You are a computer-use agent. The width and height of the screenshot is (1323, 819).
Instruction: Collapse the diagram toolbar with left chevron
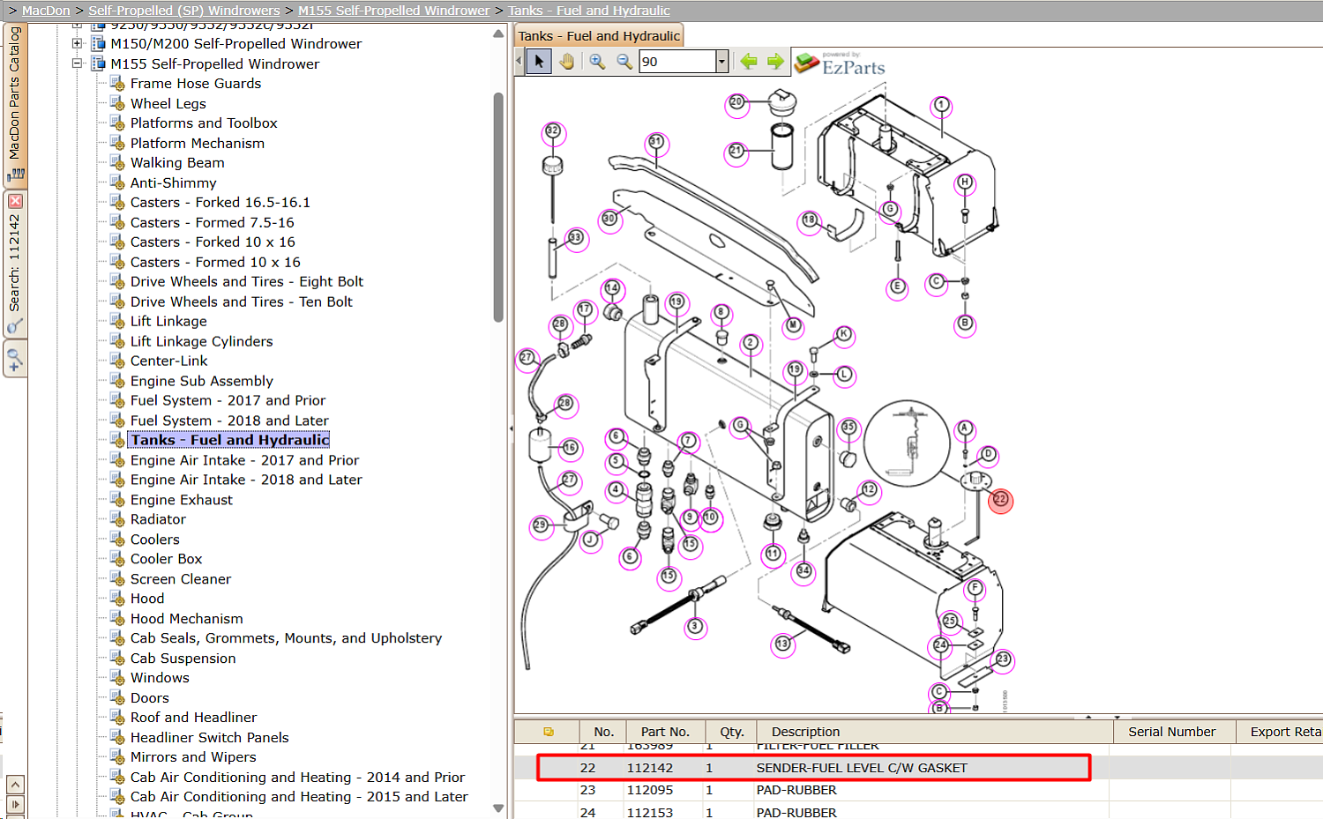tap(519, 61)
